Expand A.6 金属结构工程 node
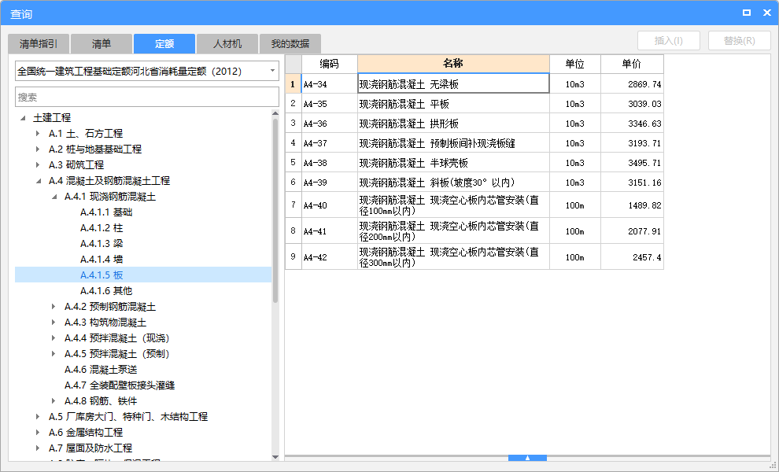This screenshot has width=779, height=472. coord(38,432)
